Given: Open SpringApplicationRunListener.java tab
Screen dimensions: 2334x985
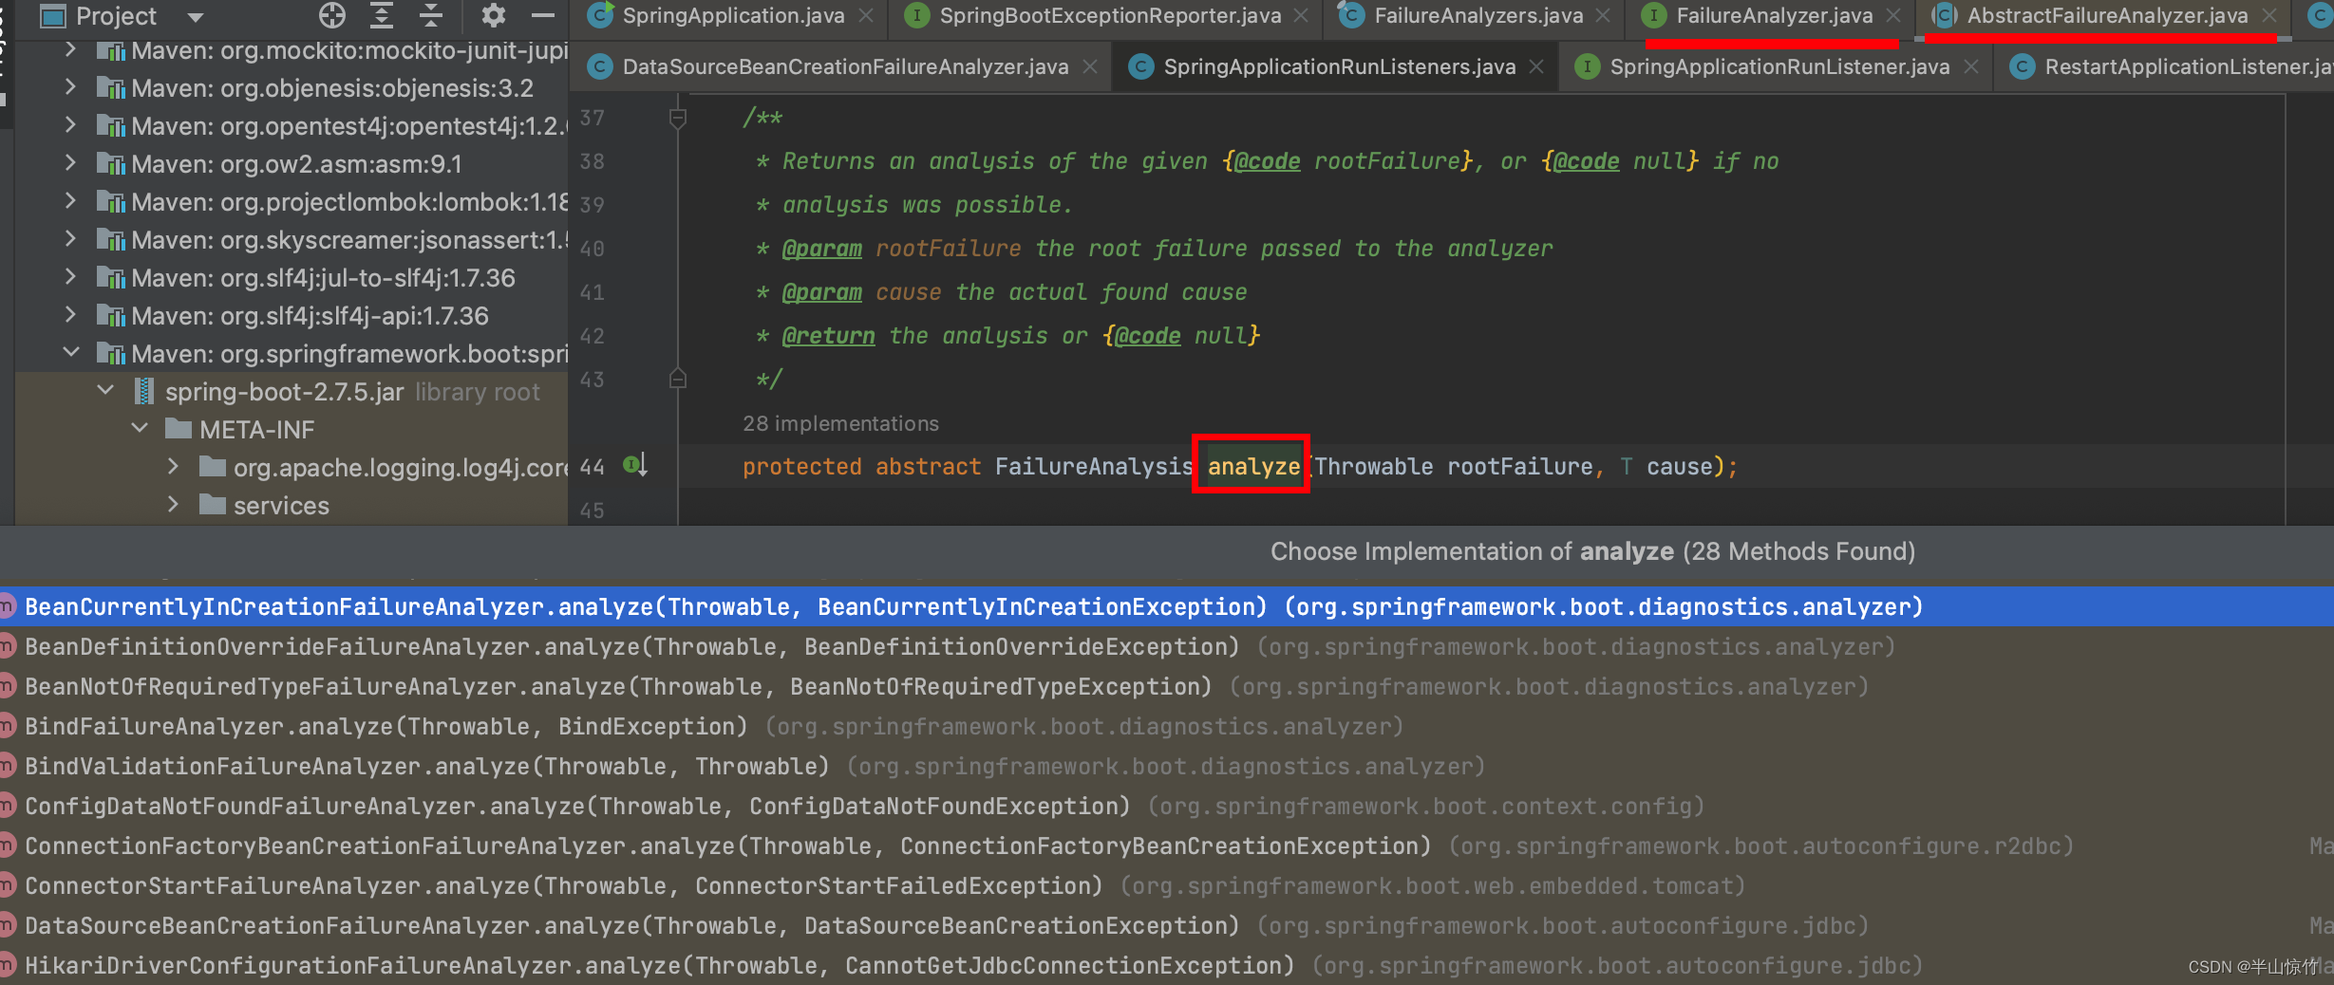Looking at the screenshot, I should tap(1779, 66).
